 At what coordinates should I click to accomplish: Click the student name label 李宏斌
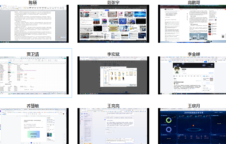(113, 54)
